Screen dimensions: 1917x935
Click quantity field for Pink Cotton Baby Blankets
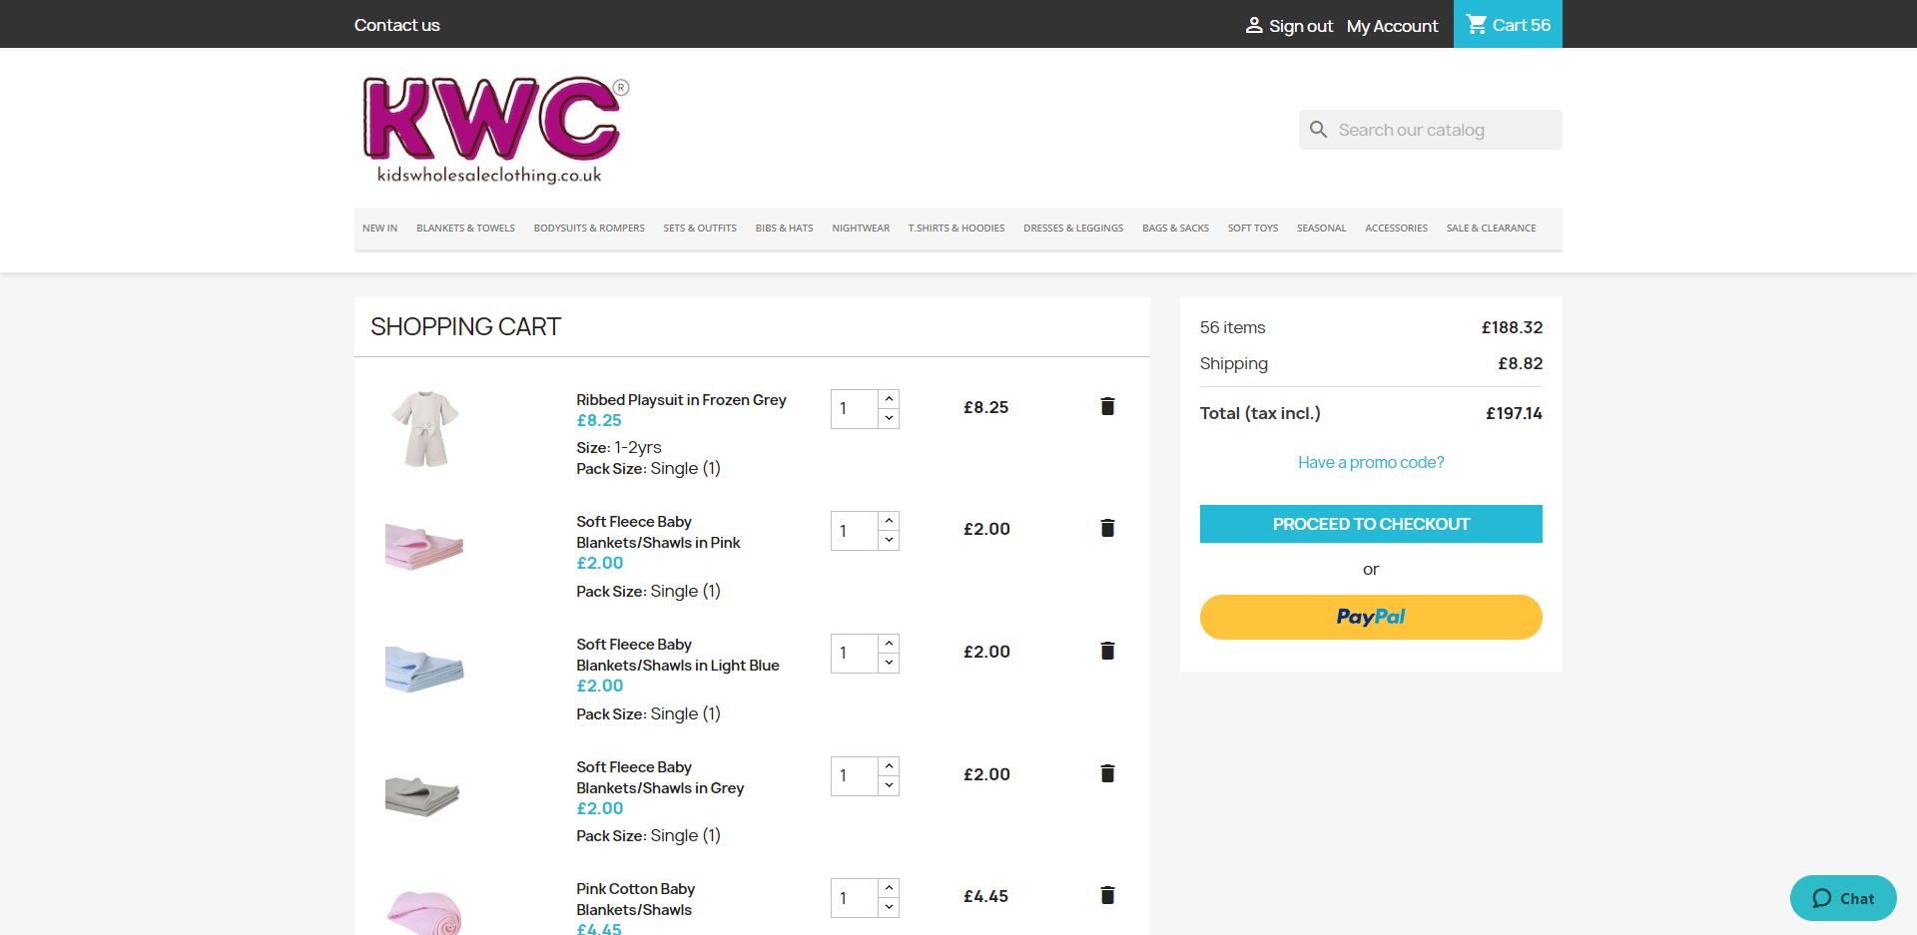click(855, 898)
